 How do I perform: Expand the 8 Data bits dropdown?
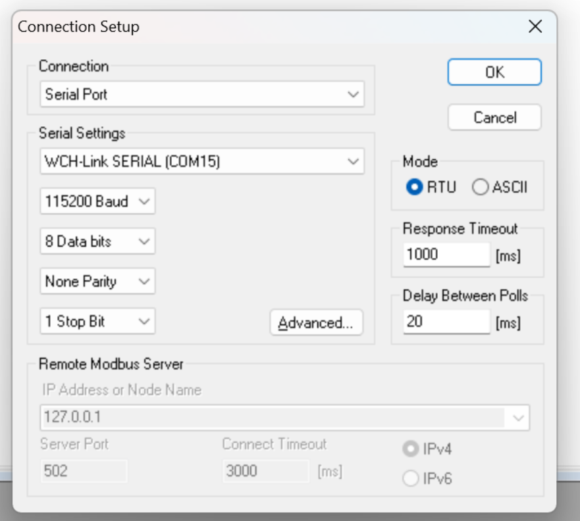97,241
